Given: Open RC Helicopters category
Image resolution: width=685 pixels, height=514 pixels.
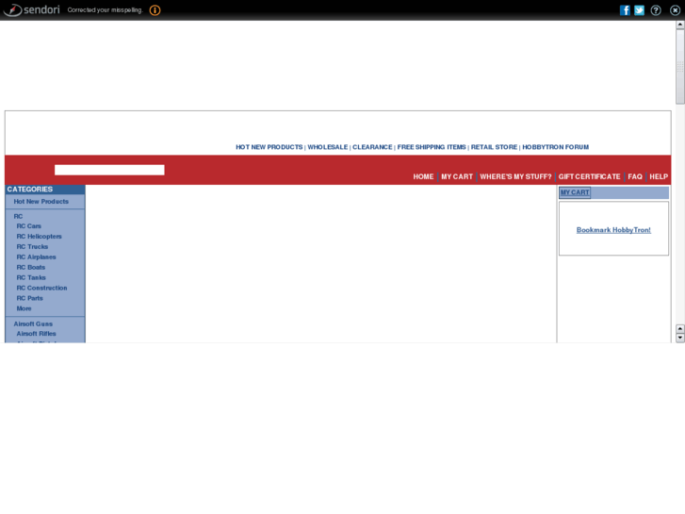Looking at the screenshot, I should coord(40,236).
